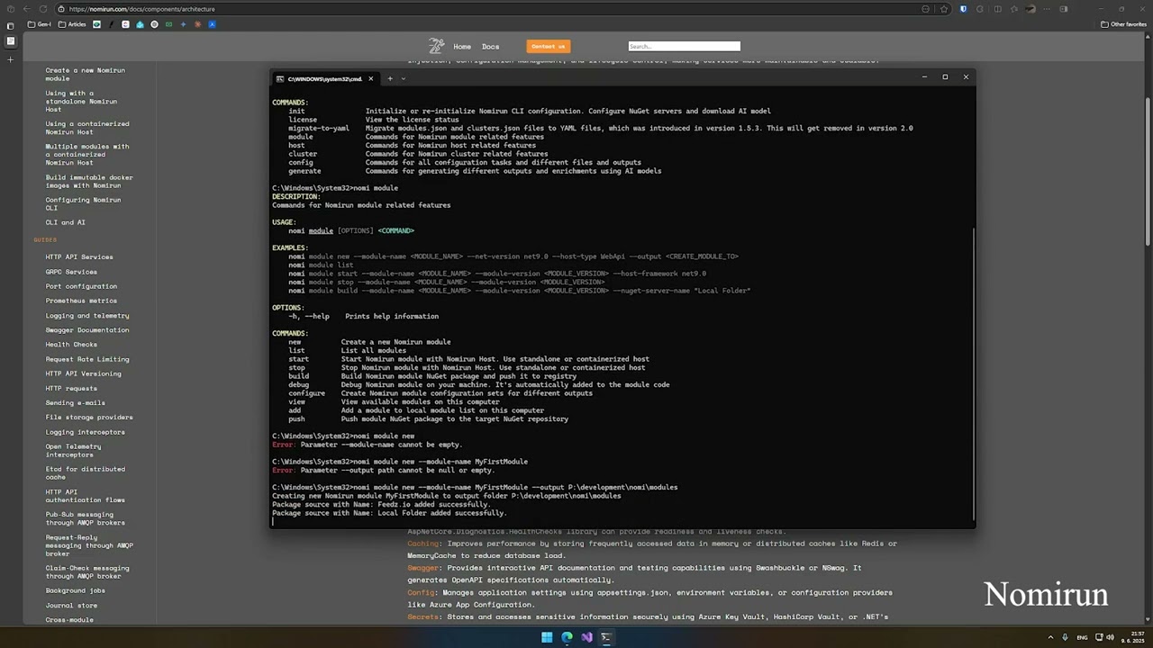Open Bitwarden shield extension

tap(963, 9)
